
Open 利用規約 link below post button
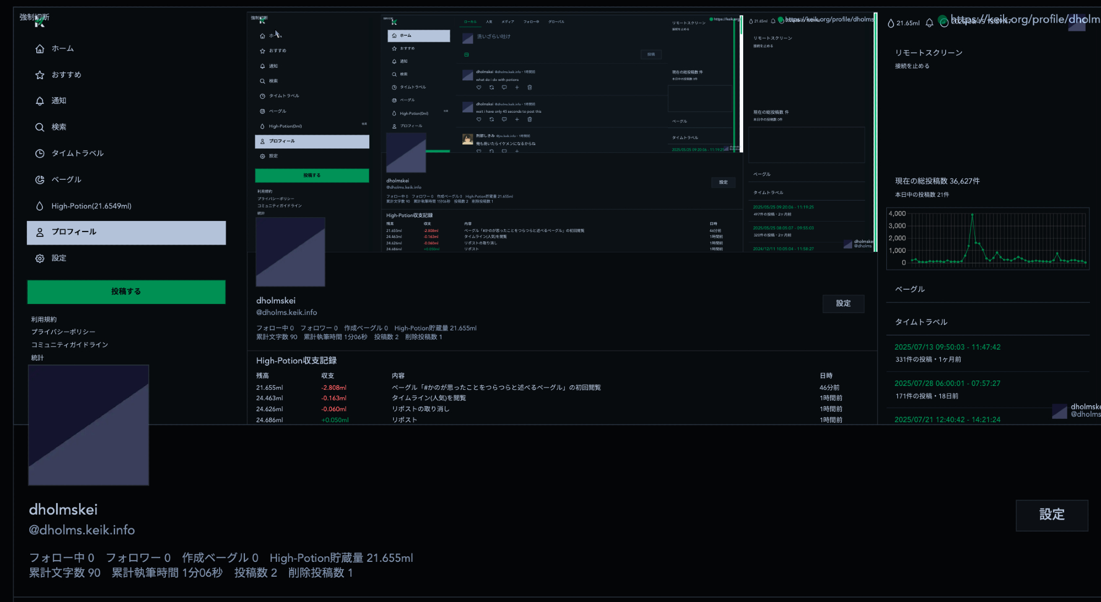[44, 319]
